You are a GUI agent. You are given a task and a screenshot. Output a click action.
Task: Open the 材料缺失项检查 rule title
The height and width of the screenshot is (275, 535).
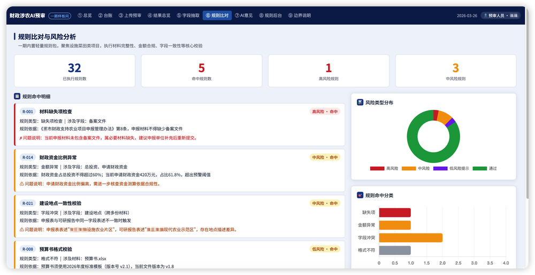click(56, 111)
